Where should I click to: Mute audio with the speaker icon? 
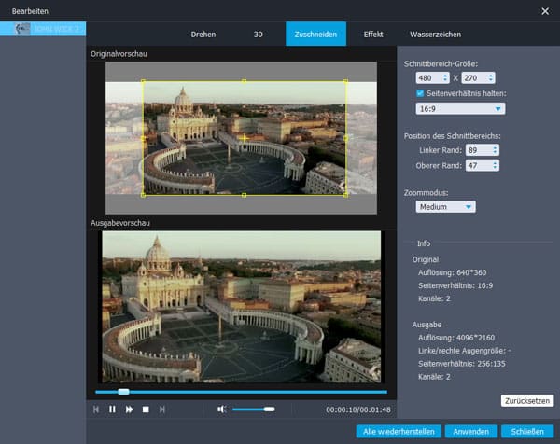[222, 409]
